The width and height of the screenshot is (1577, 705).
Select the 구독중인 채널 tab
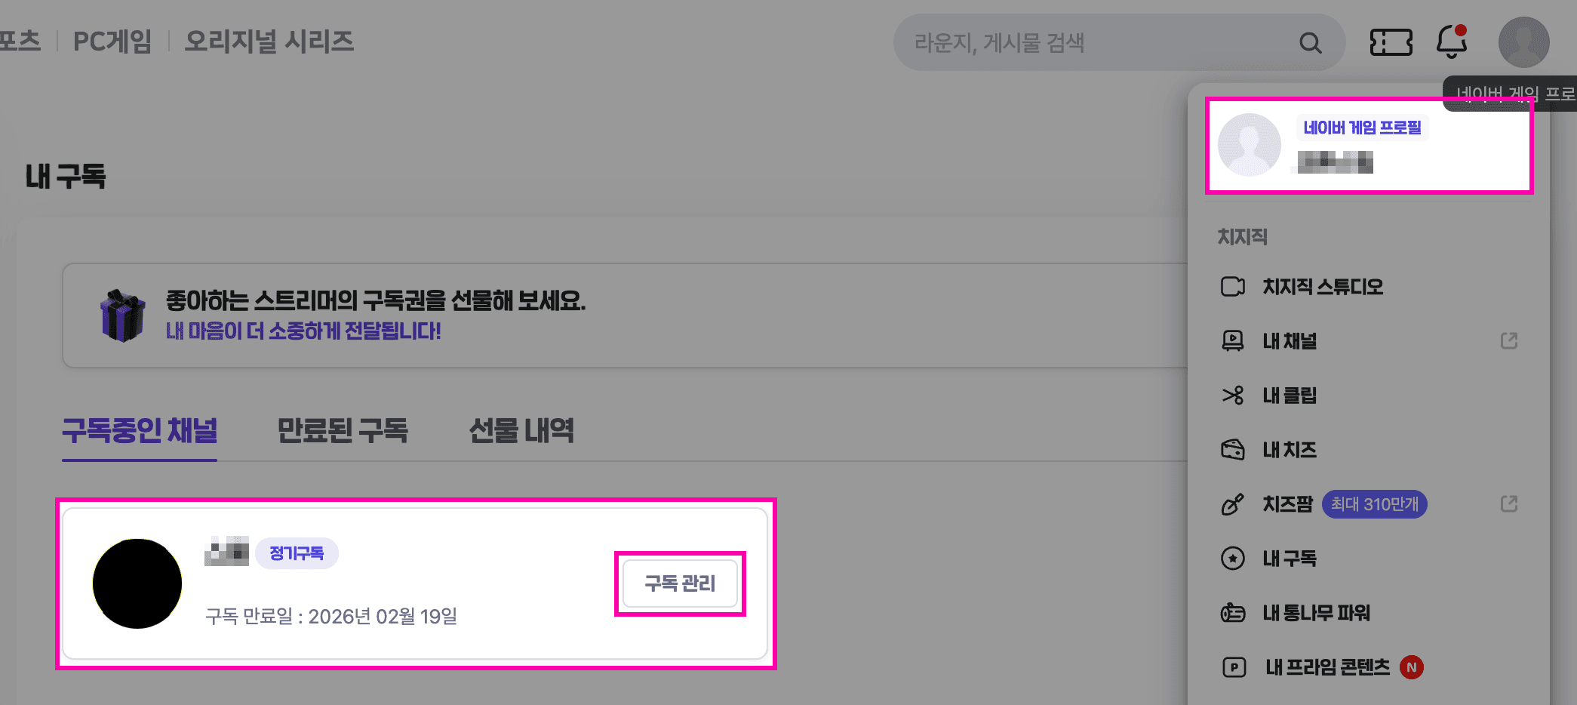(x=140, y=430)
